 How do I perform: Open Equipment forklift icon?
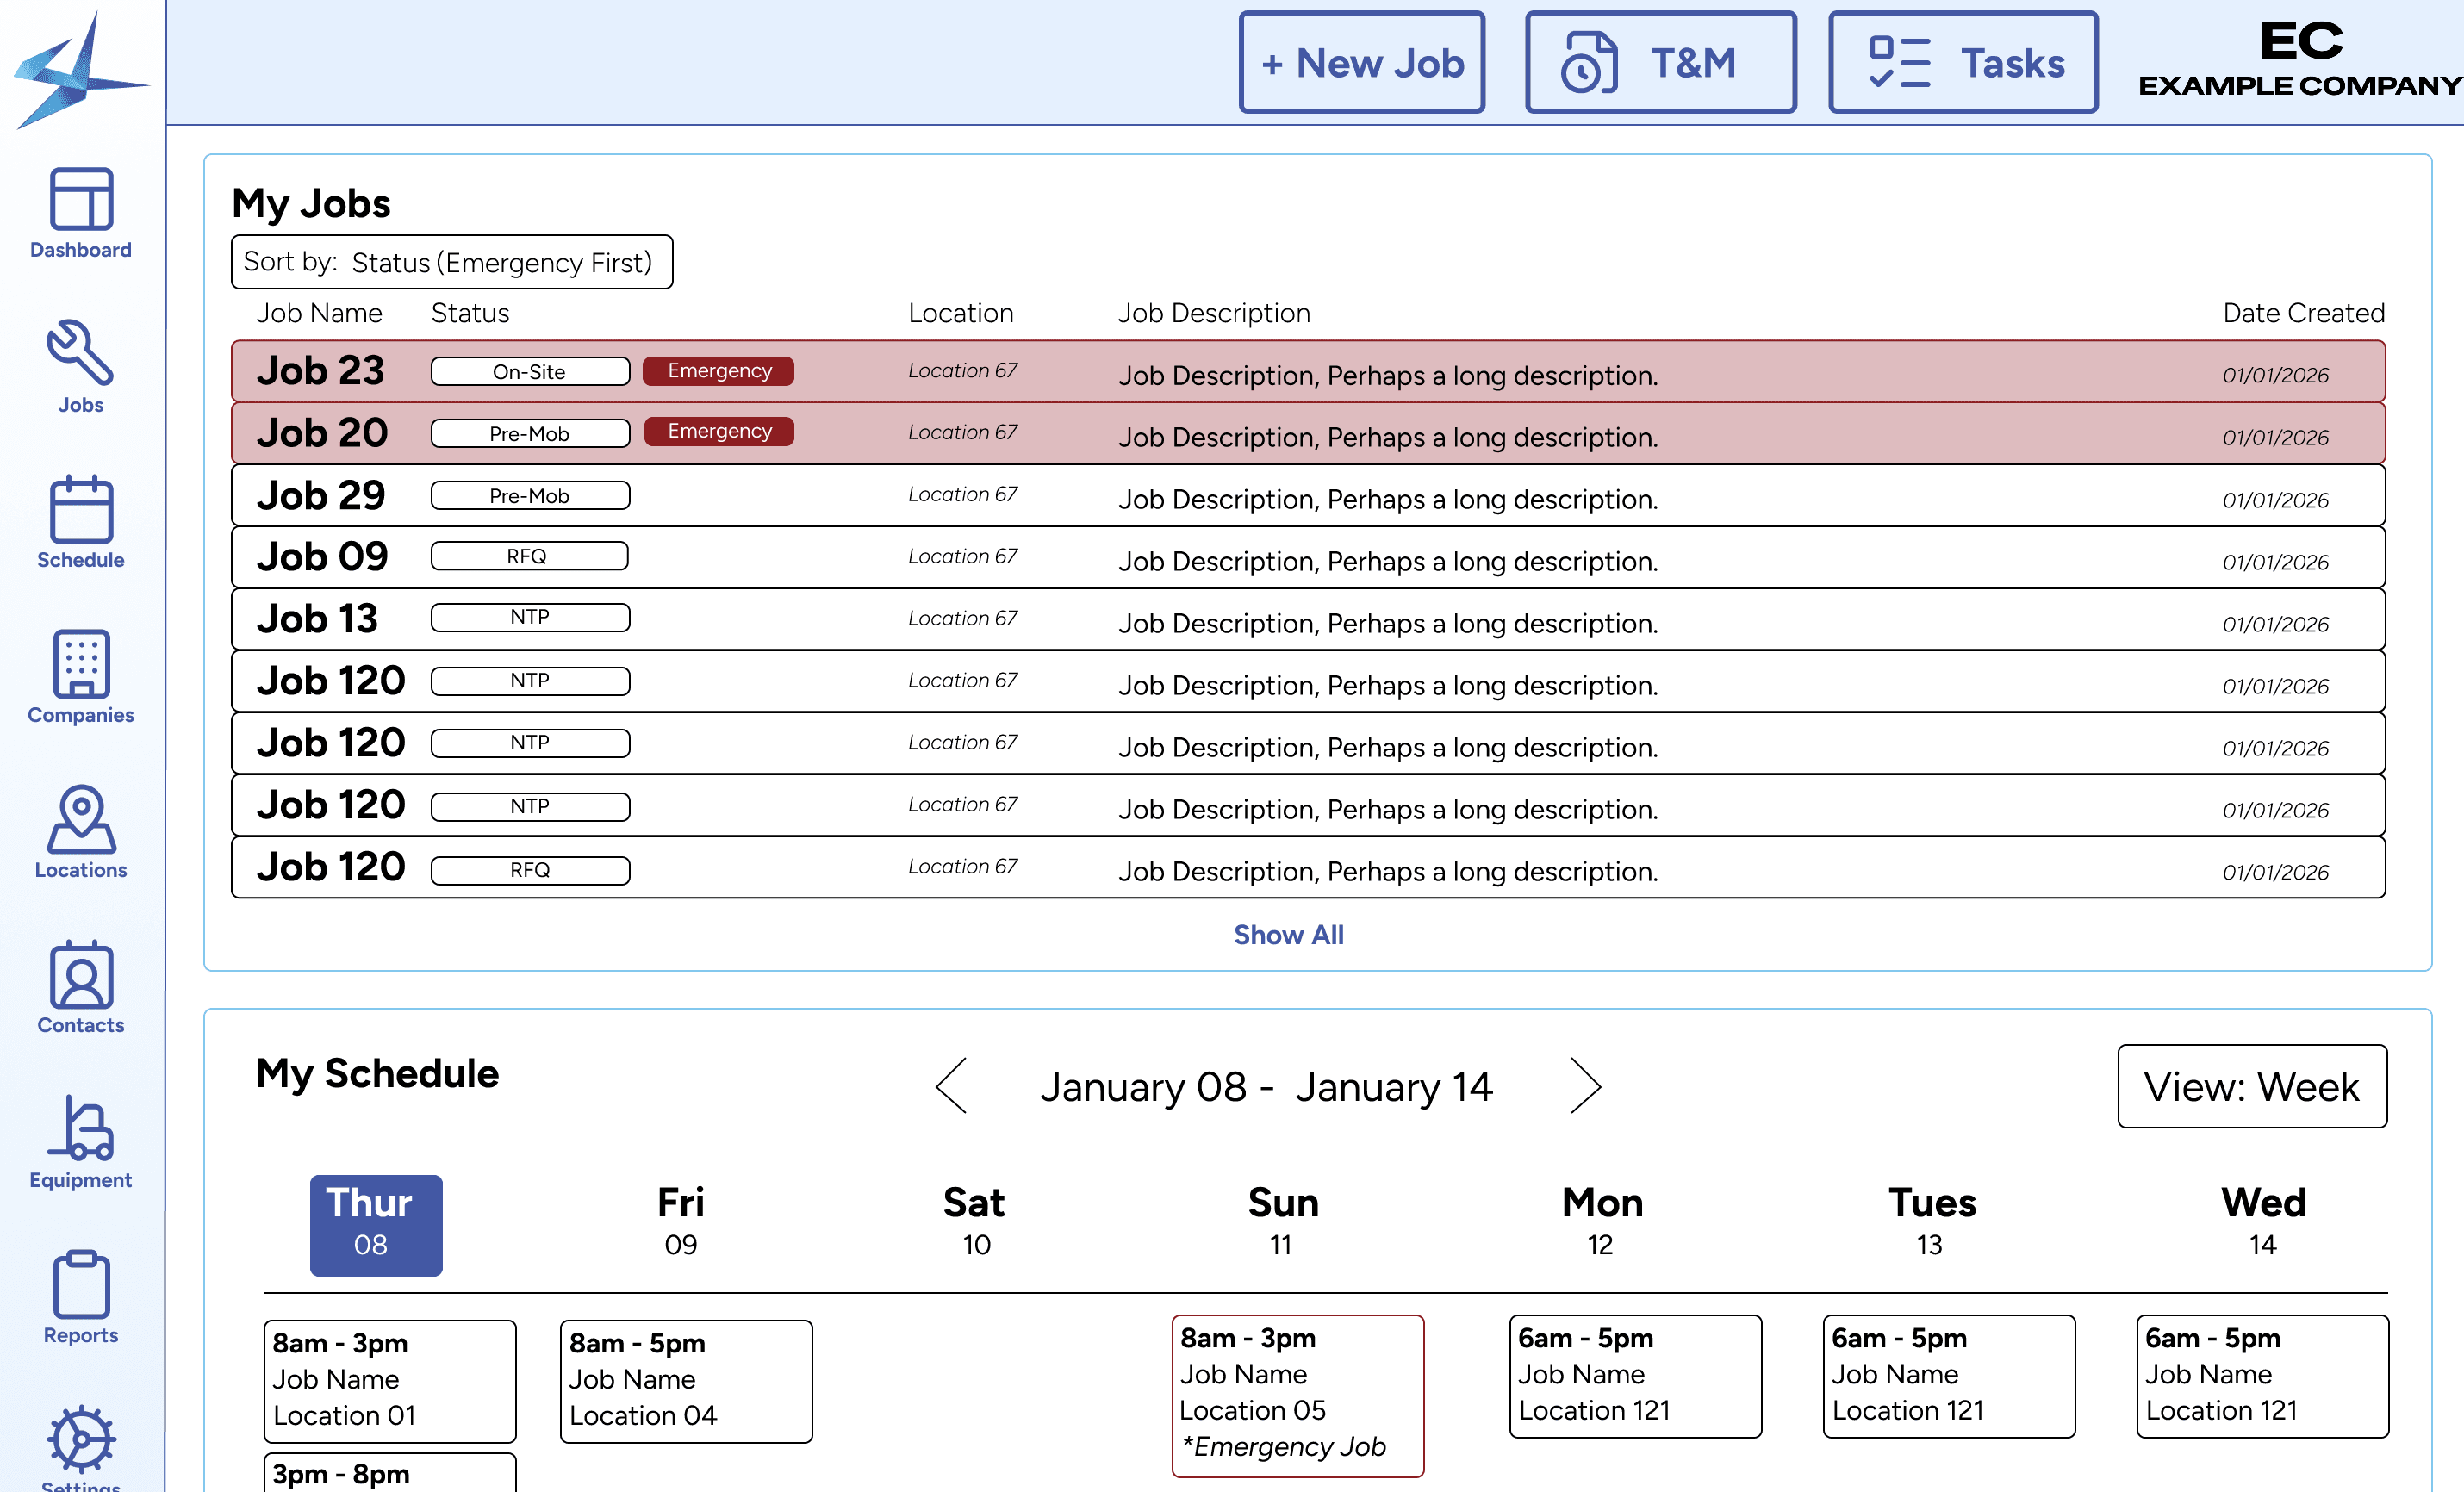coord(80,1142)
